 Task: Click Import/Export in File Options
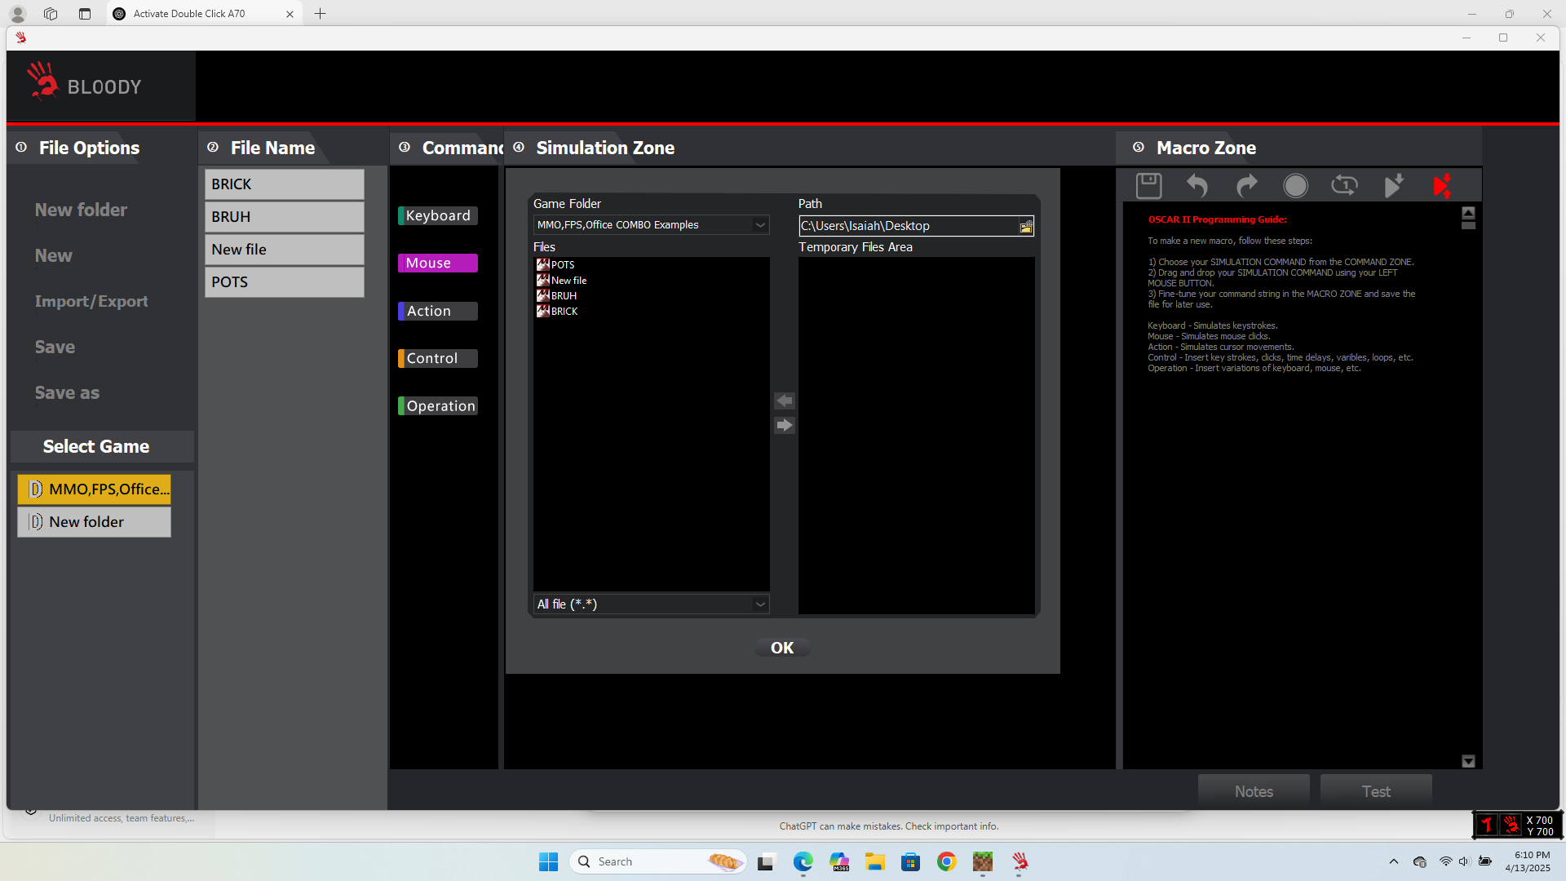pos(91,302)
